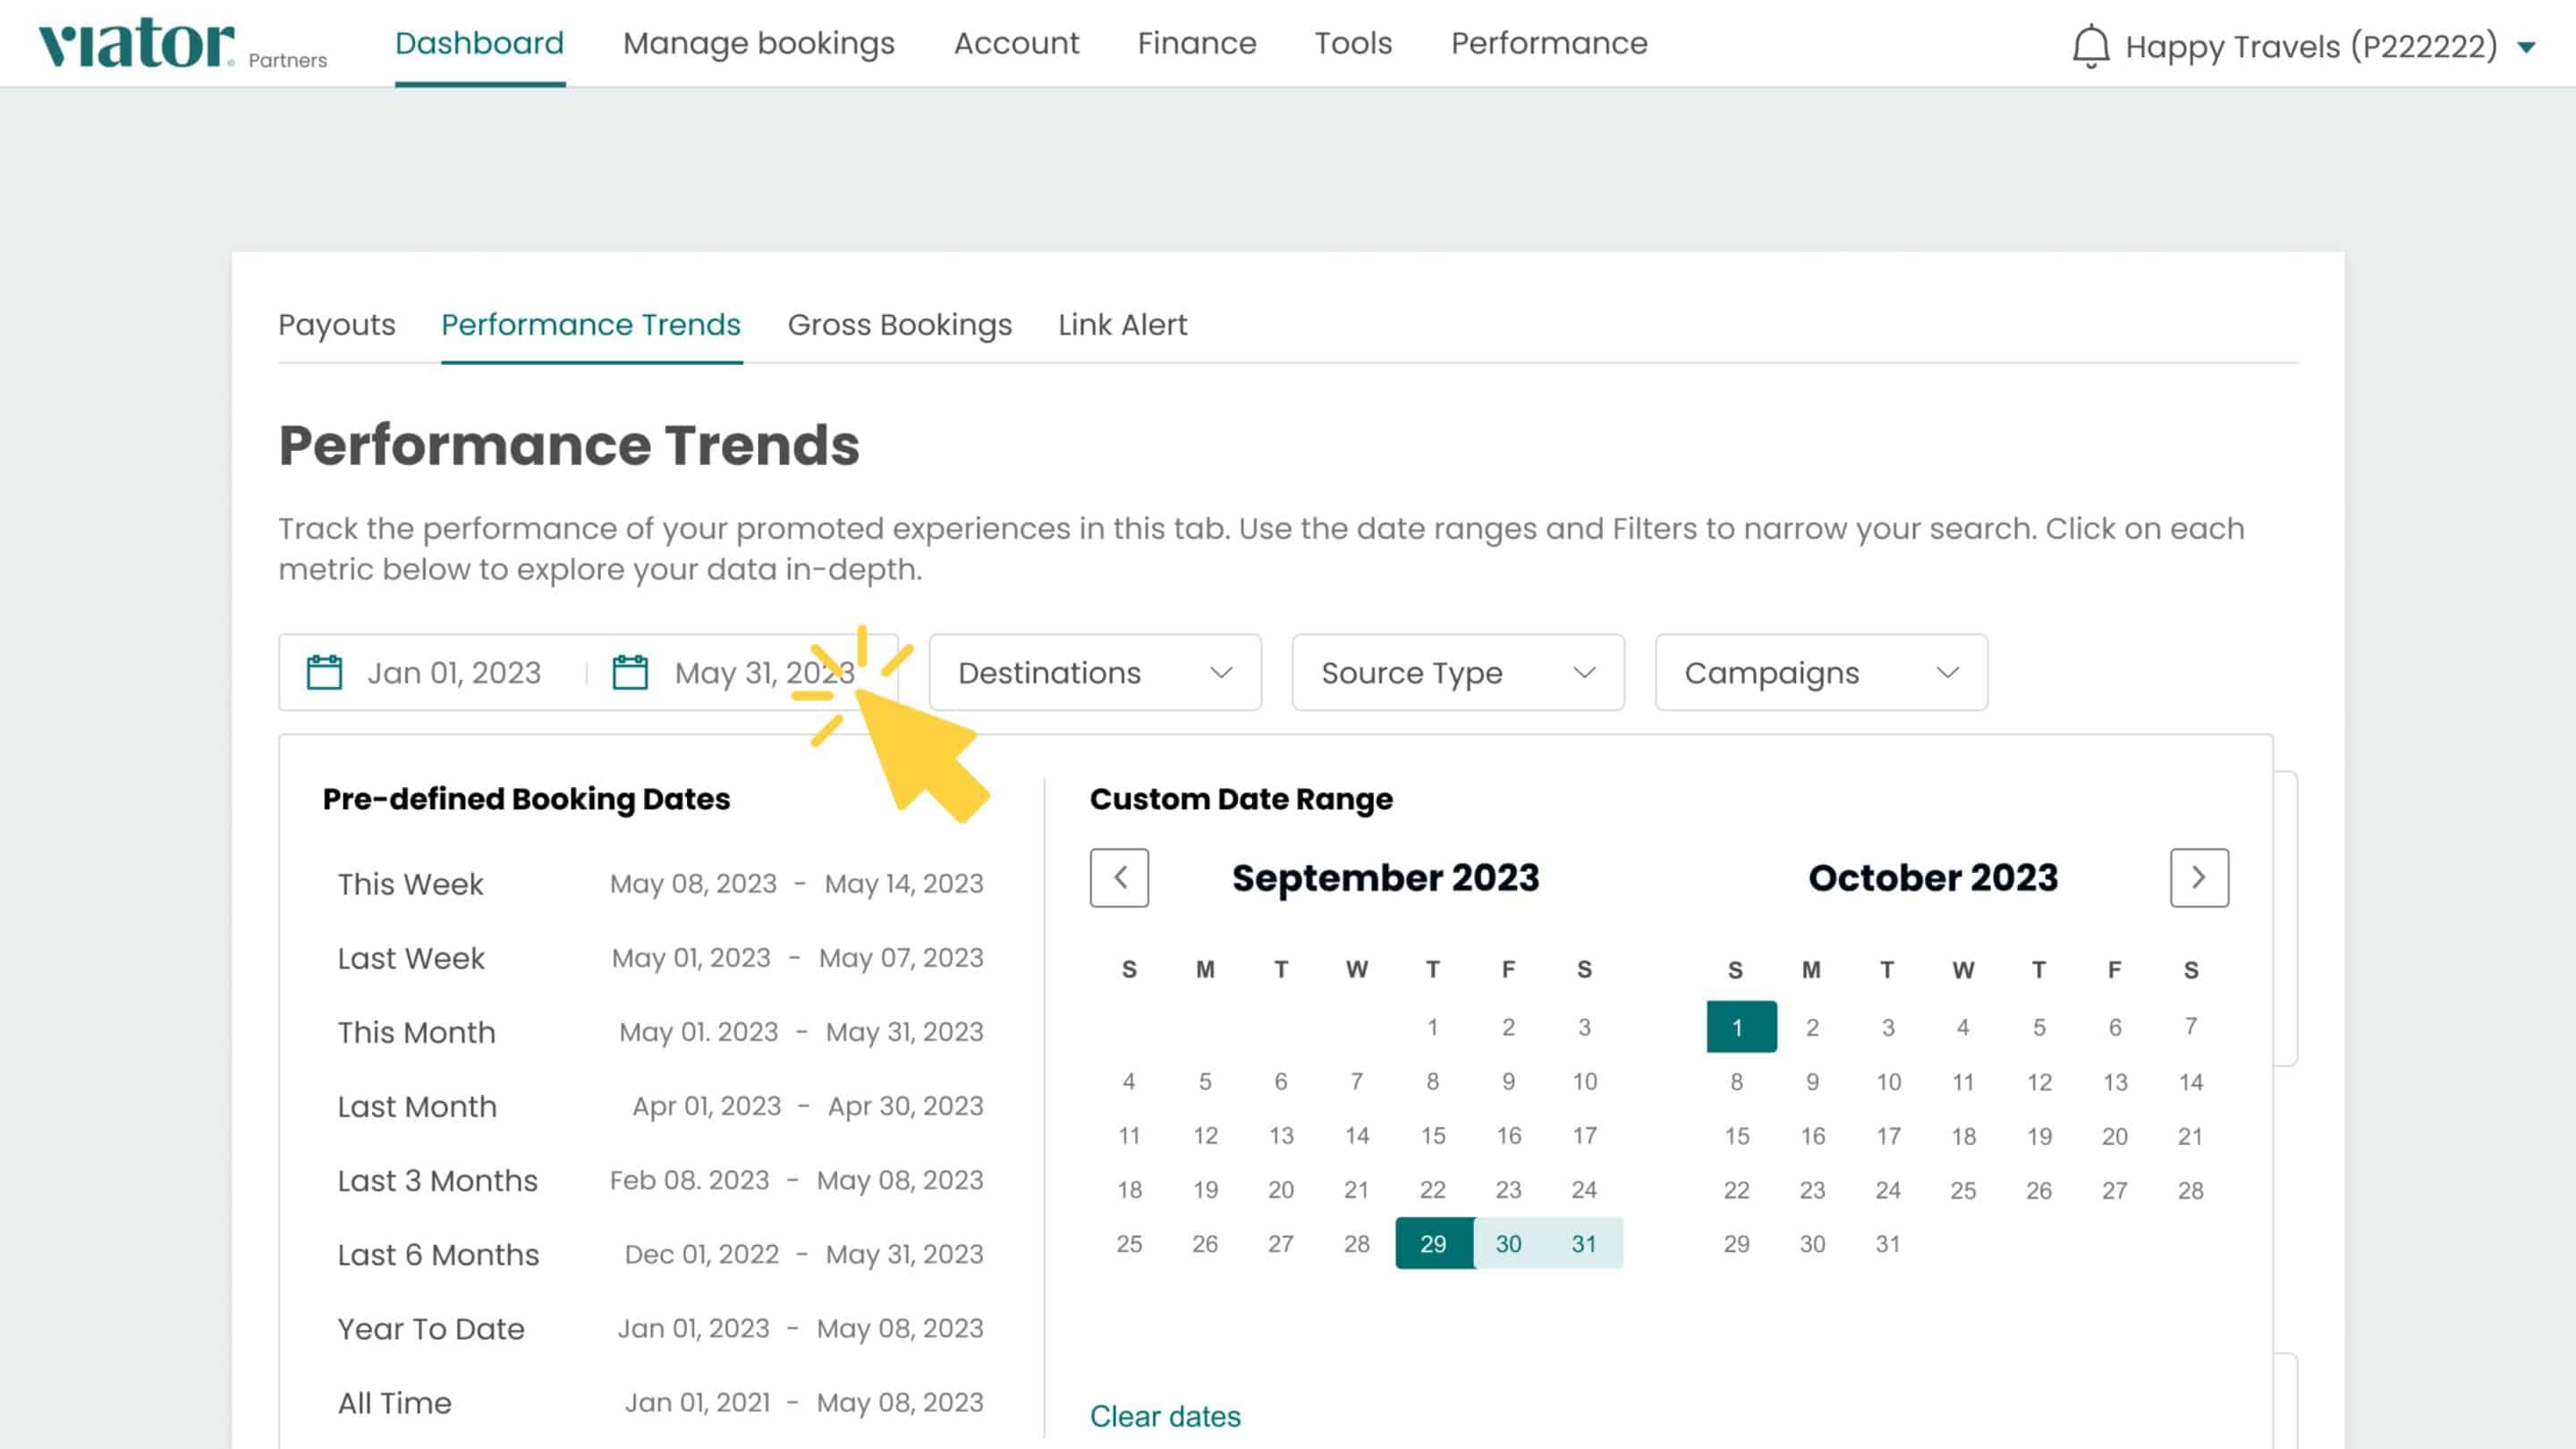This screenshot has height=1449, width=2576.
Task: Pick October 14 in the calendar
Action: click(x=2190, y=1081)
